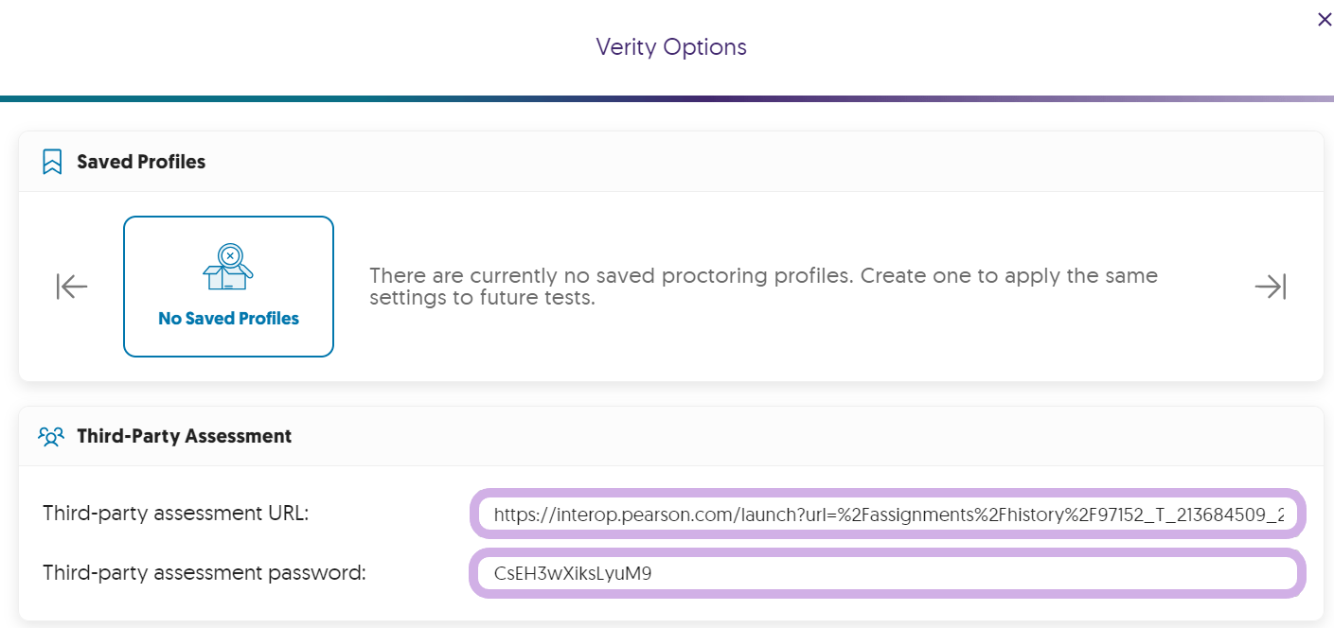Screen dimensions: 1334x628
Task: Click the Verity Options dialog title
Action: [670, 46]
